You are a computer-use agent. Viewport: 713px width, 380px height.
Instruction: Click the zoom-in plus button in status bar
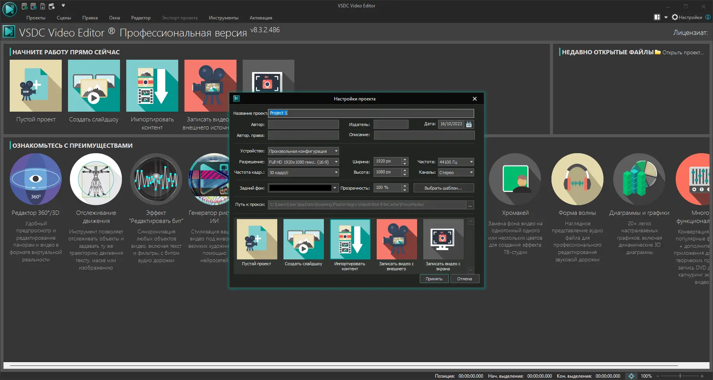pyautogui.click(x=702, y=376)
